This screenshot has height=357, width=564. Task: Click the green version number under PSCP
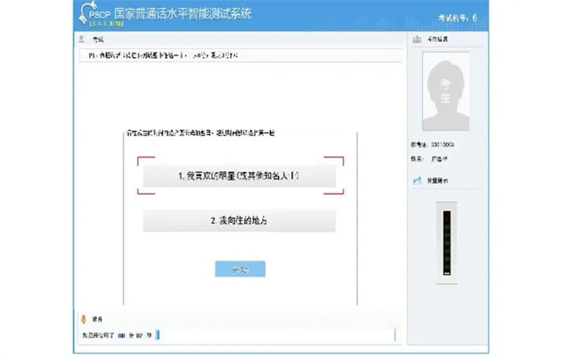tap(106, 23)
